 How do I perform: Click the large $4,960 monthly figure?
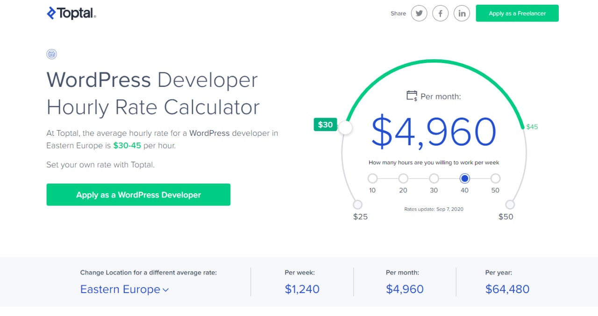[434, 132]
